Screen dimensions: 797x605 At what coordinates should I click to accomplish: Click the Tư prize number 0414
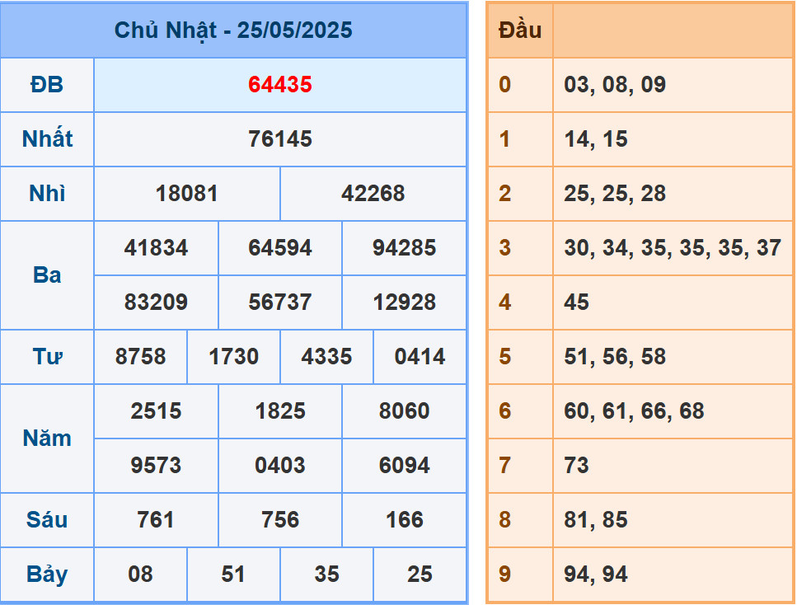pos(420,357)
